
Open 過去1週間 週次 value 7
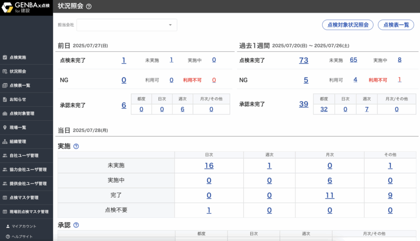pos(367,109)
